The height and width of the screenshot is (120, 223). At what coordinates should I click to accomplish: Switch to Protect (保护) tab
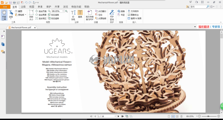pos(49,7)
